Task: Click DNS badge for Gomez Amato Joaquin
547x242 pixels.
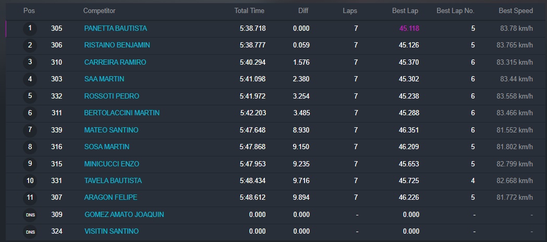Action: click(x=30, y=215)
